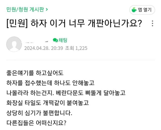Image resolution: width=161 pixels, height=130 pixels.
Task: Click the green chat bubble icon
Action: [x=55, y=40]
